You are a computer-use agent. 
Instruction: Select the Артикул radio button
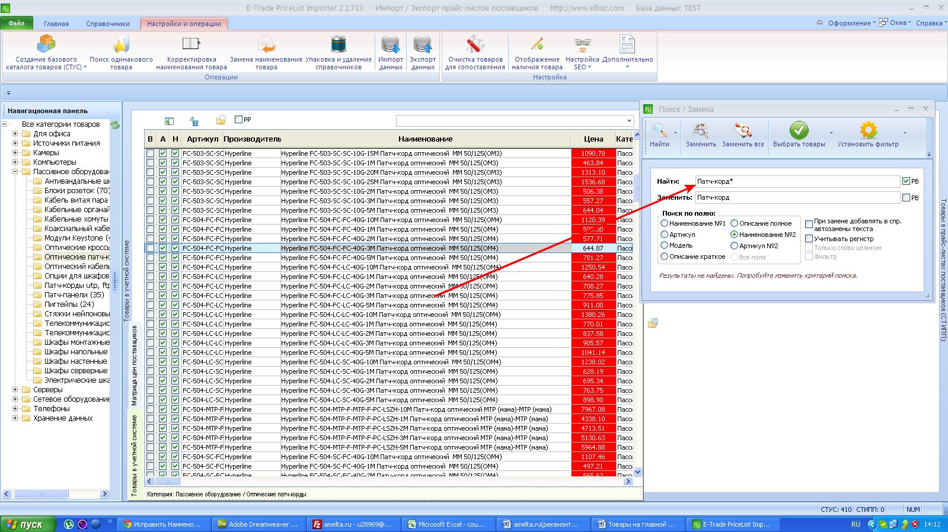coord(665,235)
